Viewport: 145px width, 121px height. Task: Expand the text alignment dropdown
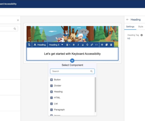point(68,45)
